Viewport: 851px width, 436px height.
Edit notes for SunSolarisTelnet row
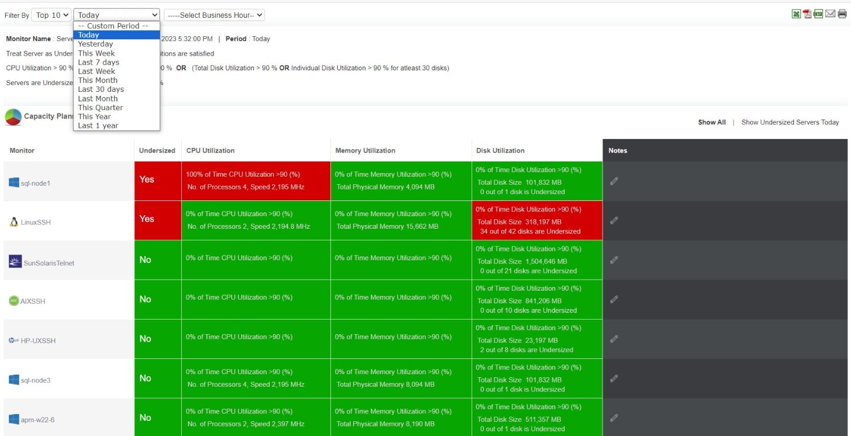pos(614,260)
